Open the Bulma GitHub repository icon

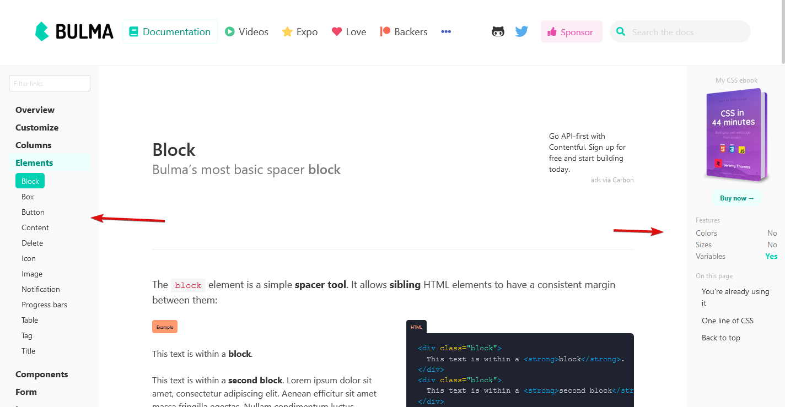[498, 31]
